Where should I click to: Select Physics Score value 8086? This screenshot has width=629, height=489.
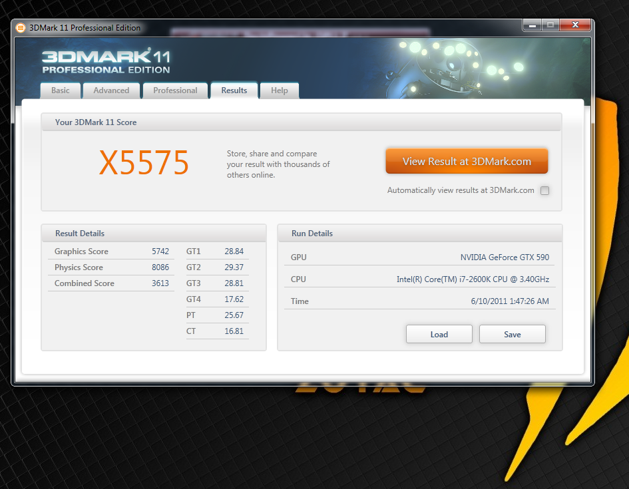(x=160, y=267)
